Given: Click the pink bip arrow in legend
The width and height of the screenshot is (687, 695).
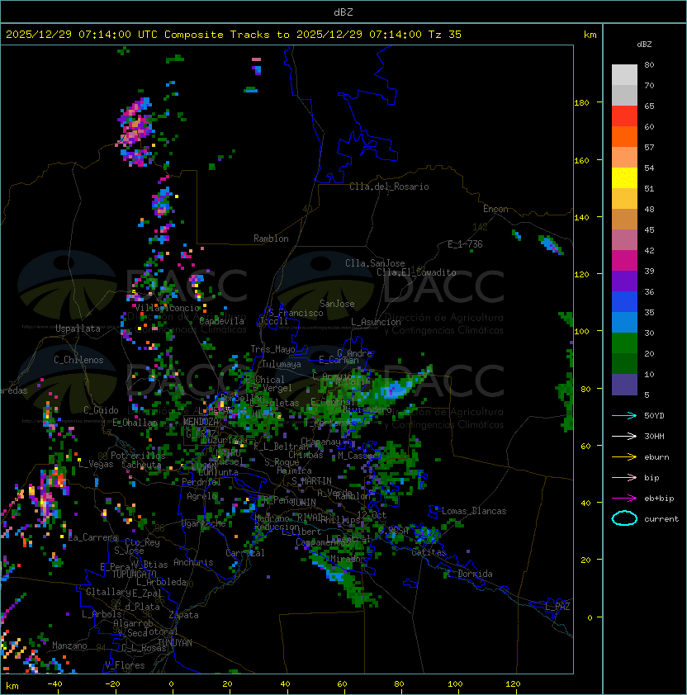Looking at the screenshot, I should [624, 477].
